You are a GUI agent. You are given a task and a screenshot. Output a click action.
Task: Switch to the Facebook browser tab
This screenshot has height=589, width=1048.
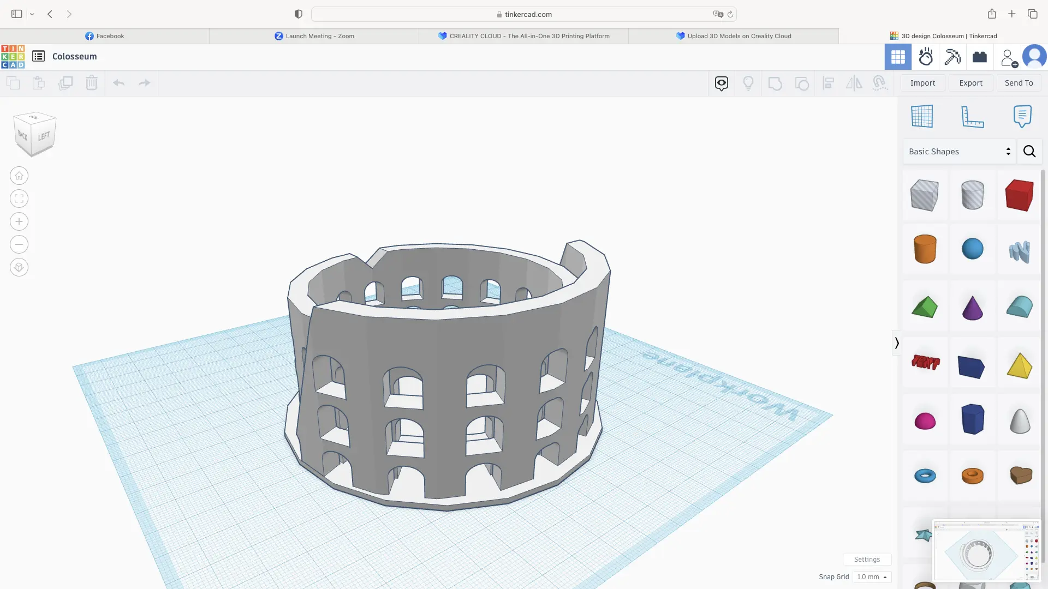105,36
